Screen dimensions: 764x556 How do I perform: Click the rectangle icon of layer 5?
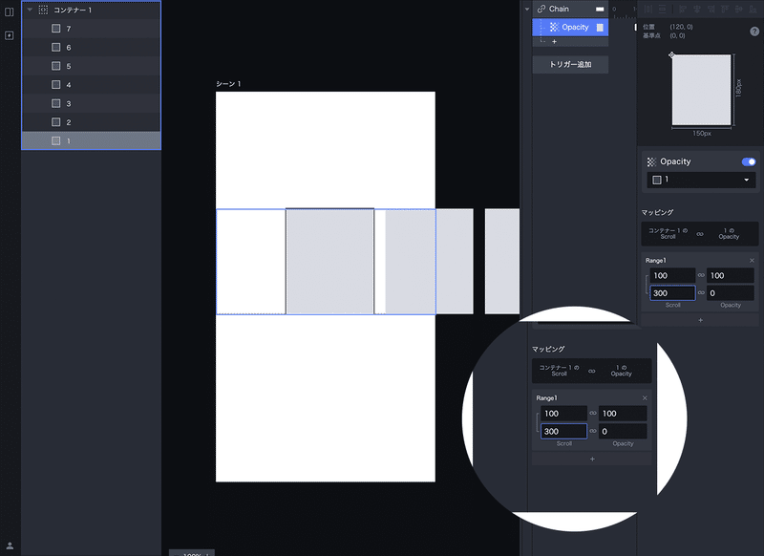[56, 66]
